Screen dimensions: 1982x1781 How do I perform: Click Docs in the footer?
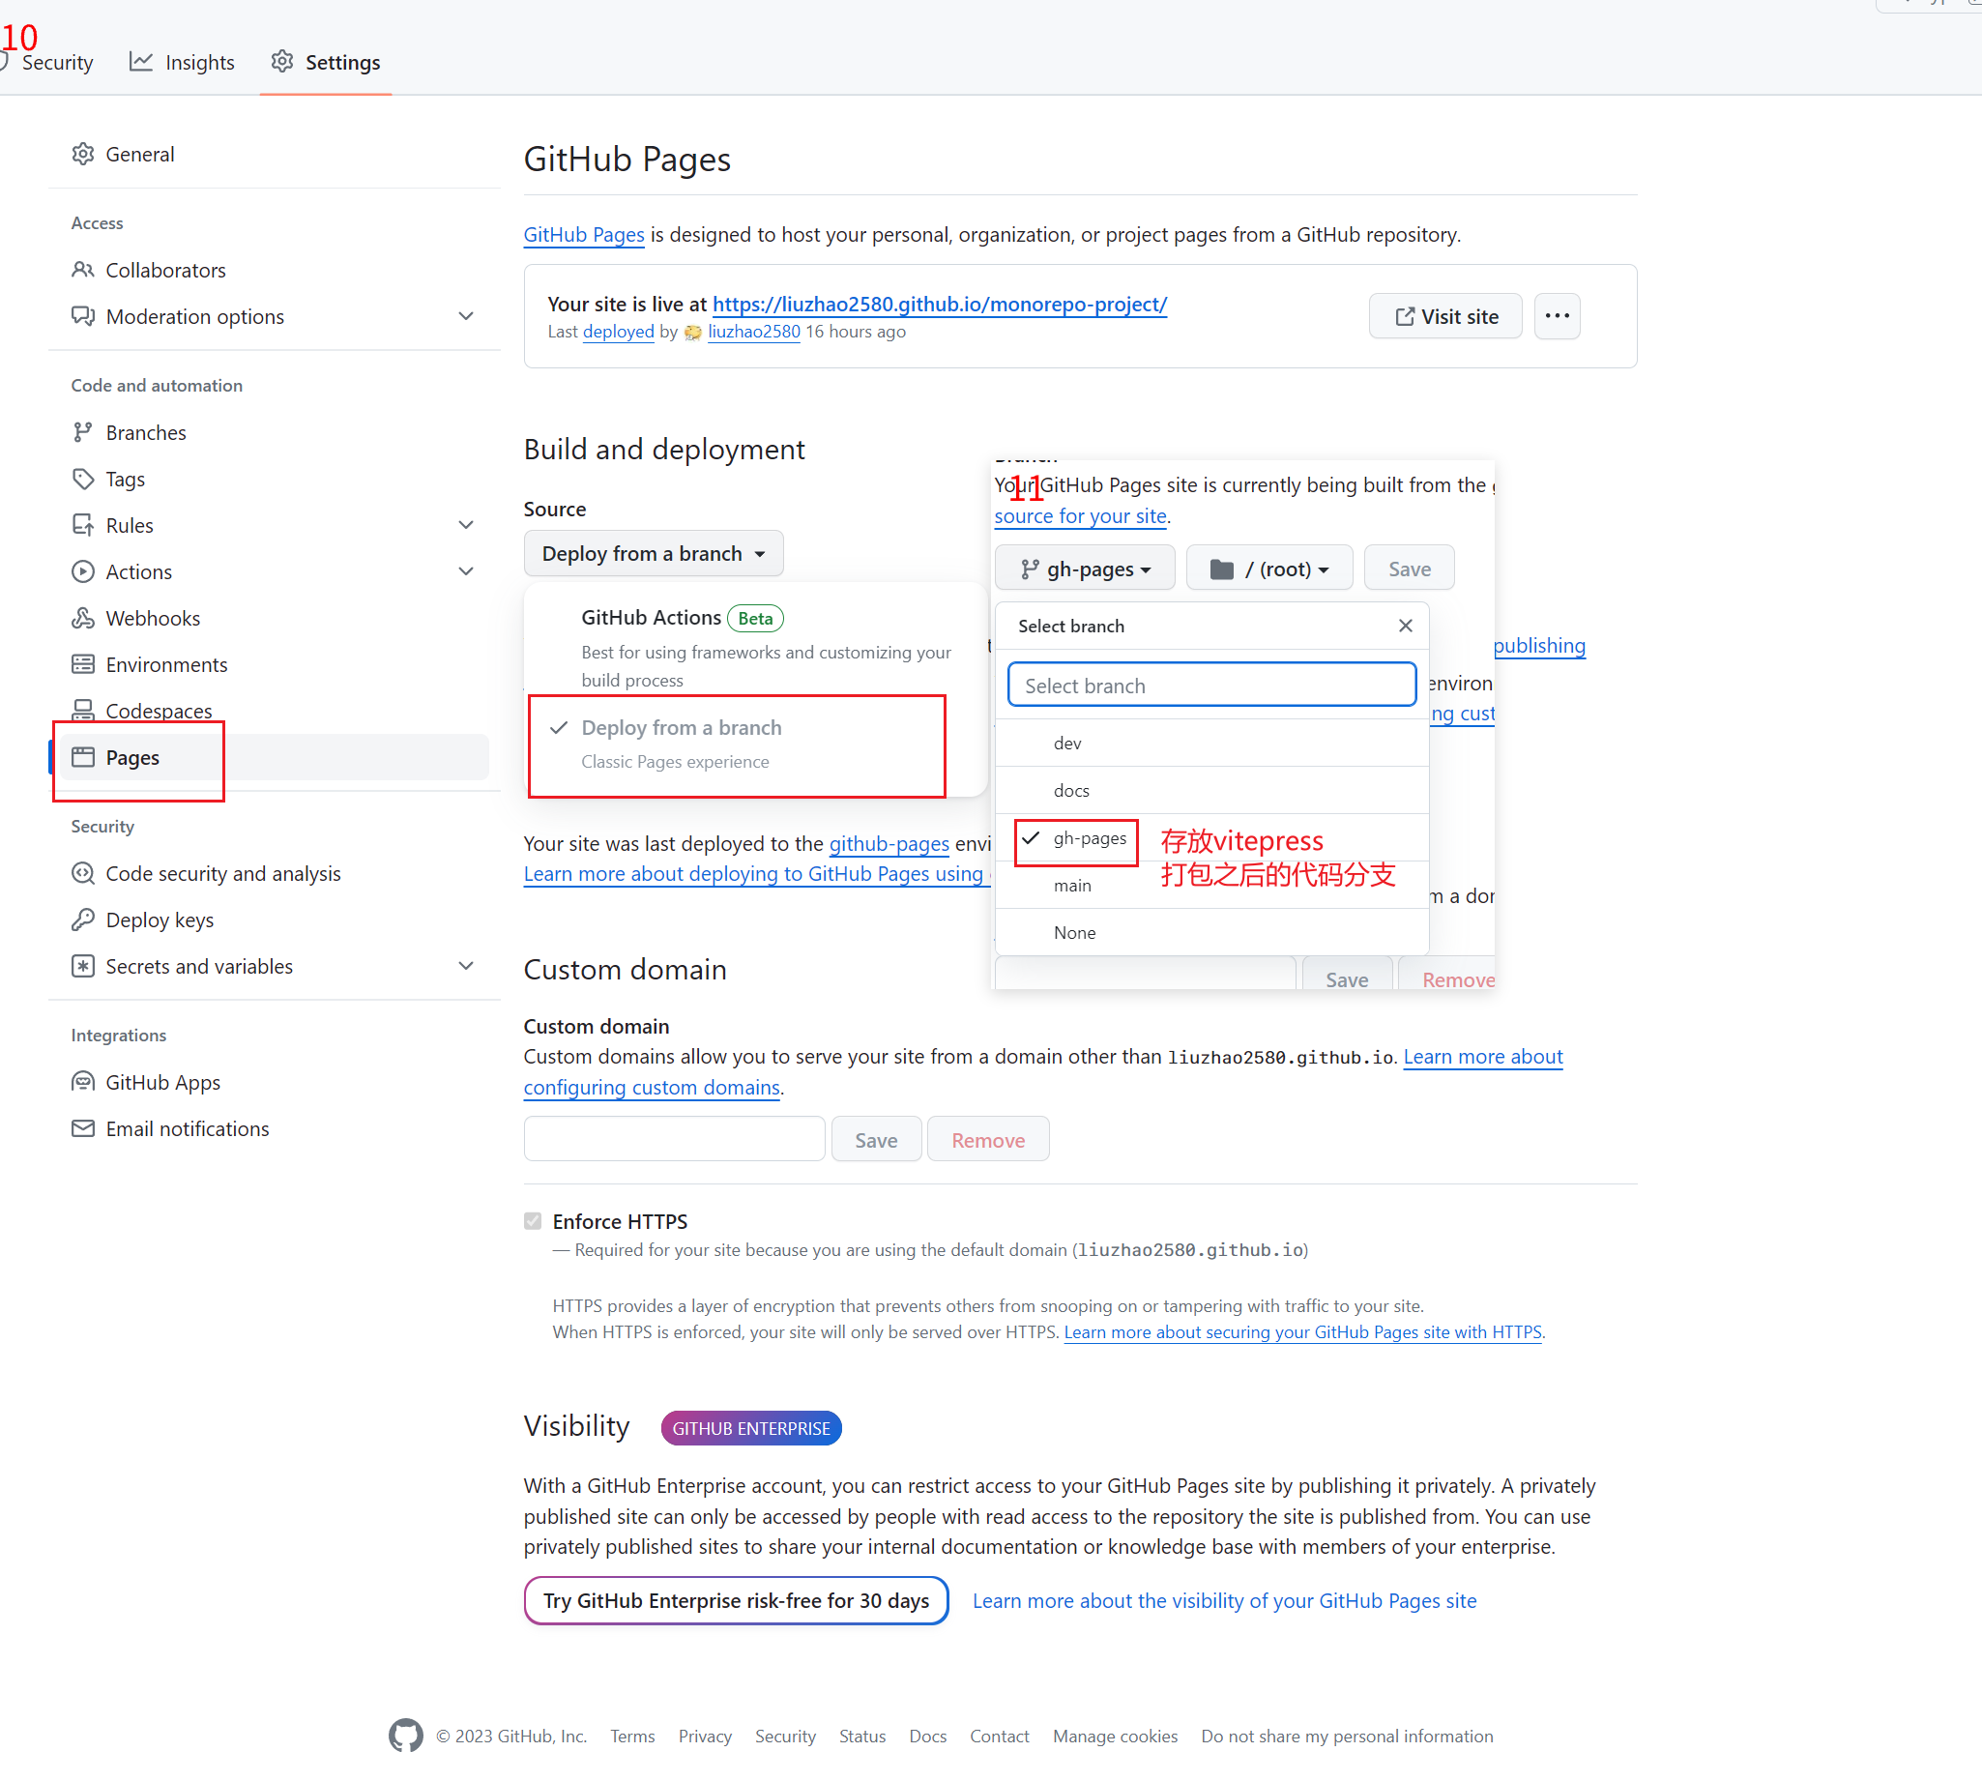click(927, 1735)
